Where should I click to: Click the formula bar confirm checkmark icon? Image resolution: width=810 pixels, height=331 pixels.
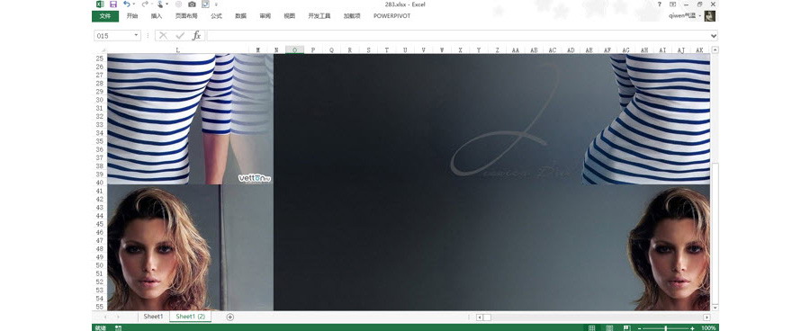pyautogui.click(x=180, y=36)
